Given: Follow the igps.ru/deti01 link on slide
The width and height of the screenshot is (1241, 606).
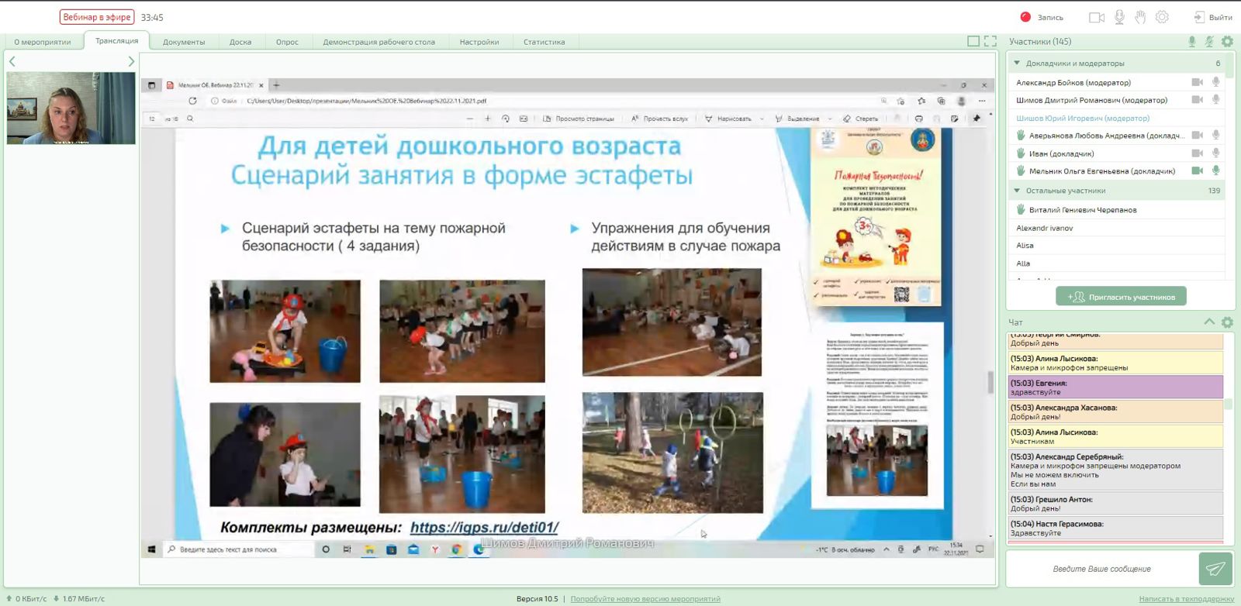Looking at the screenshot, I should tap(484, 527).
